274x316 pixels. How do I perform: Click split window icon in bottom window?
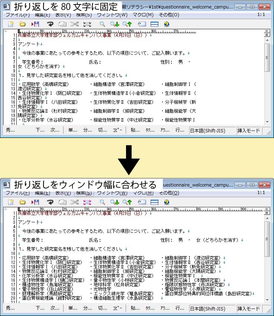pyautogui.click(x=154, y=202)
